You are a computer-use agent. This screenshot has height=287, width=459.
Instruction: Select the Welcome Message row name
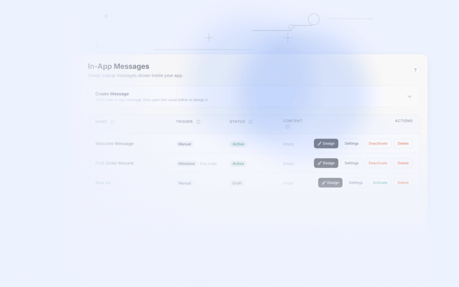114,143
